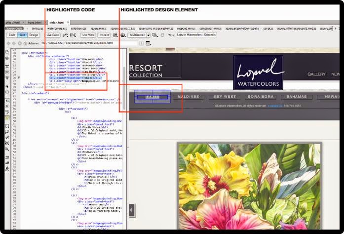344x234 pixels.
Task: Click the Live Code button
Action: click(53, 35)
